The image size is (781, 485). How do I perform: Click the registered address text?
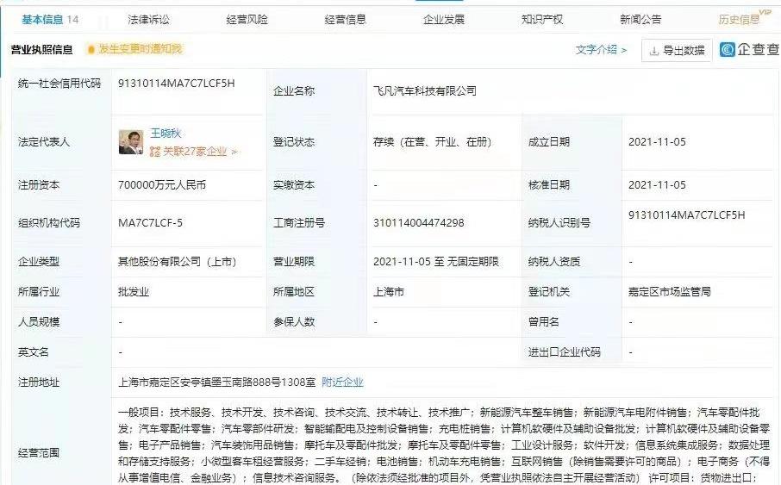pyautogui.click(x=216, y=382)
